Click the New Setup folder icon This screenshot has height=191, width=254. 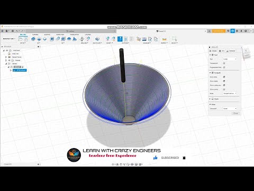point(20,39)
